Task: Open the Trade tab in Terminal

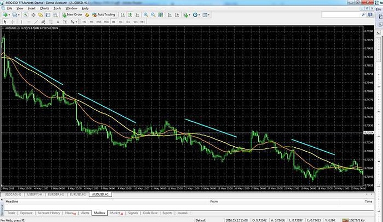Action: (11, 213)
